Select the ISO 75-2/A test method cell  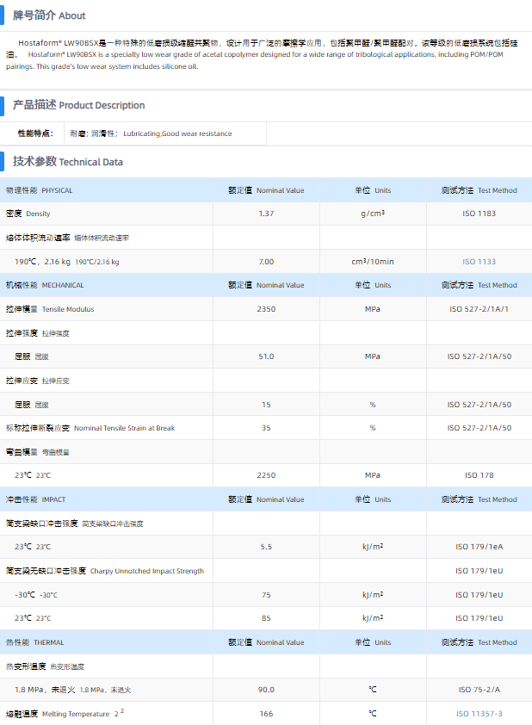[479, 690]
